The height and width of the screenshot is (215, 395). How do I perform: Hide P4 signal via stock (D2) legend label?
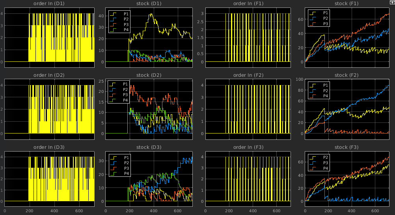(x=125, y=100)
